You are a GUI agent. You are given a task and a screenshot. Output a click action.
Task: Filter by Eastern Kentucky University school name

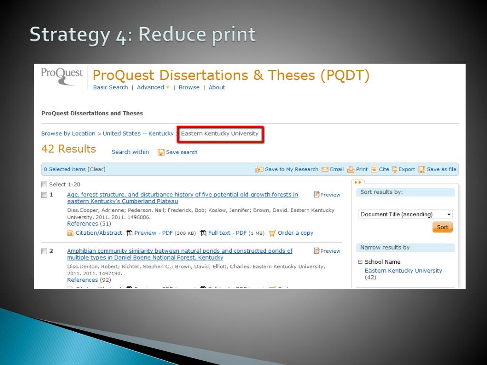[x=403, y=270]
